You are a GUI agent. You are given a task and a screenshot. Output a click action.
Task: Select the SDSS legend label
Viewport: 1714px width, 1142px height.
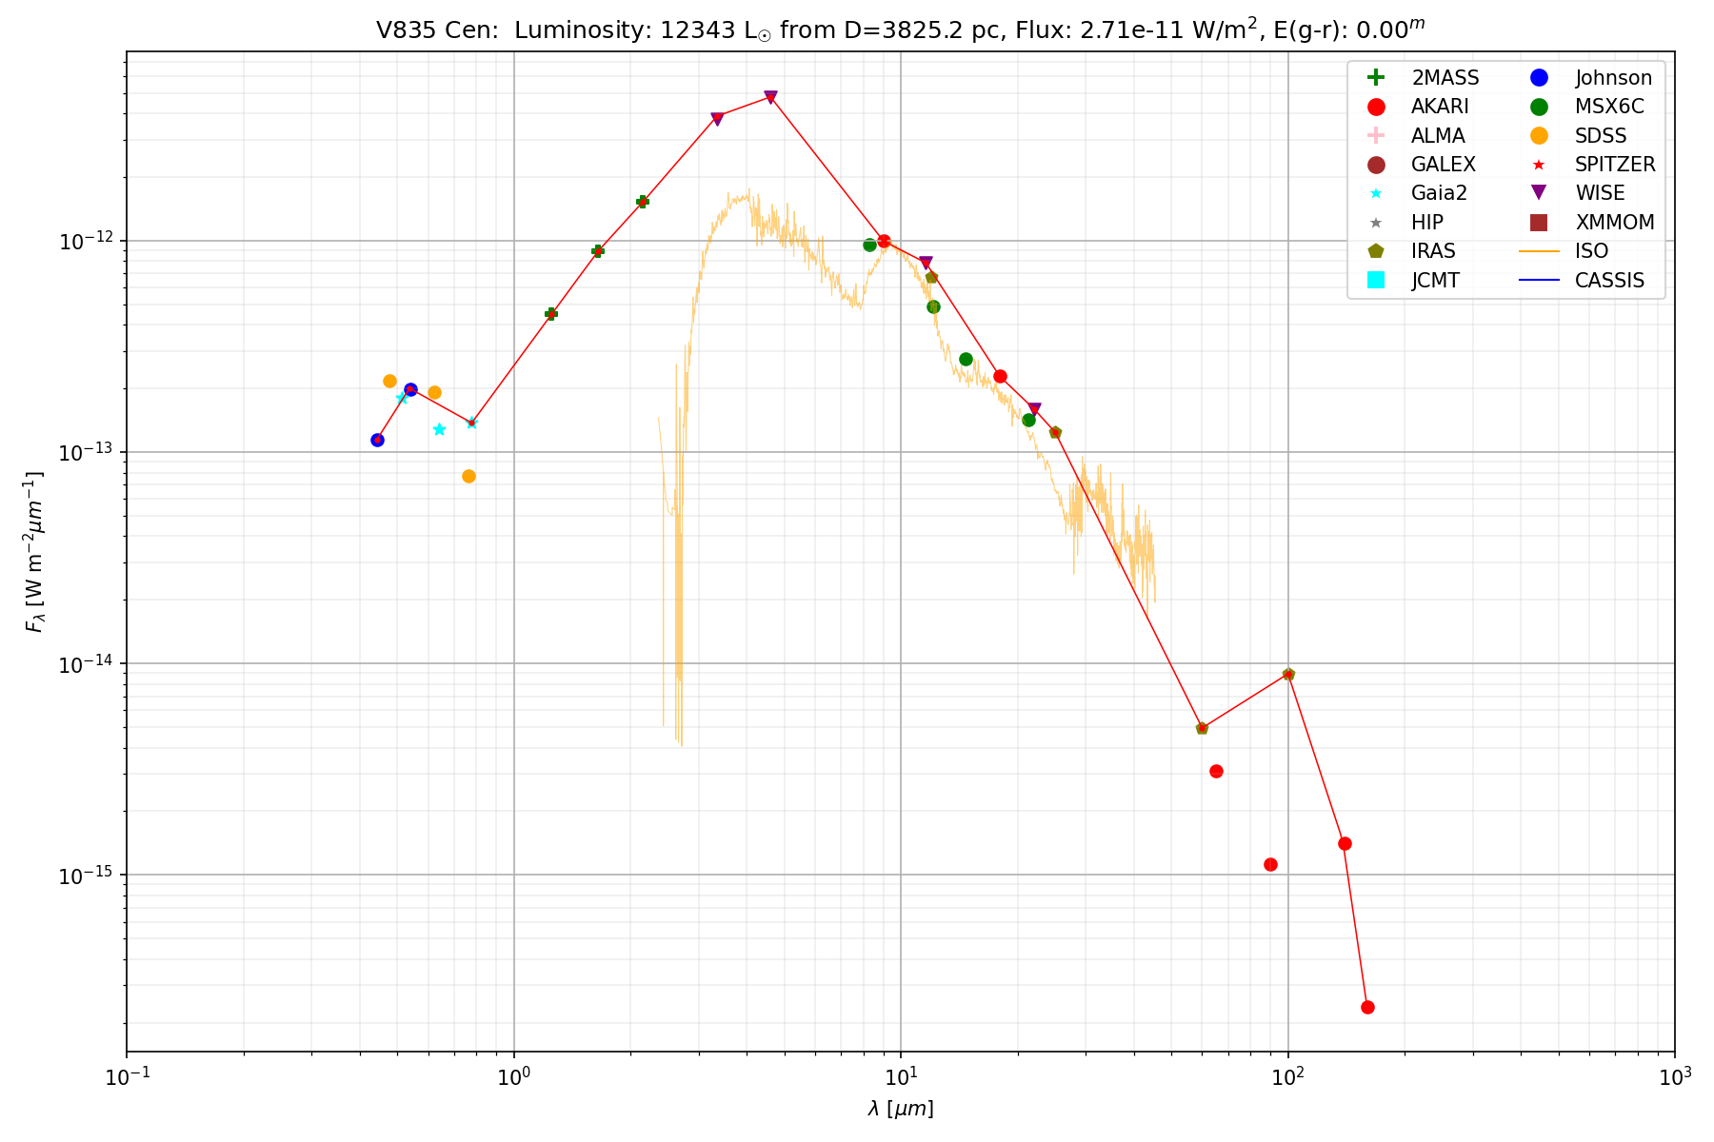point(1601,136)
